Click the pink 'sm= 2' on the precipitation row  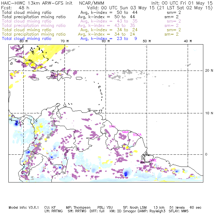pyautogui.click(x=171, y=25)
